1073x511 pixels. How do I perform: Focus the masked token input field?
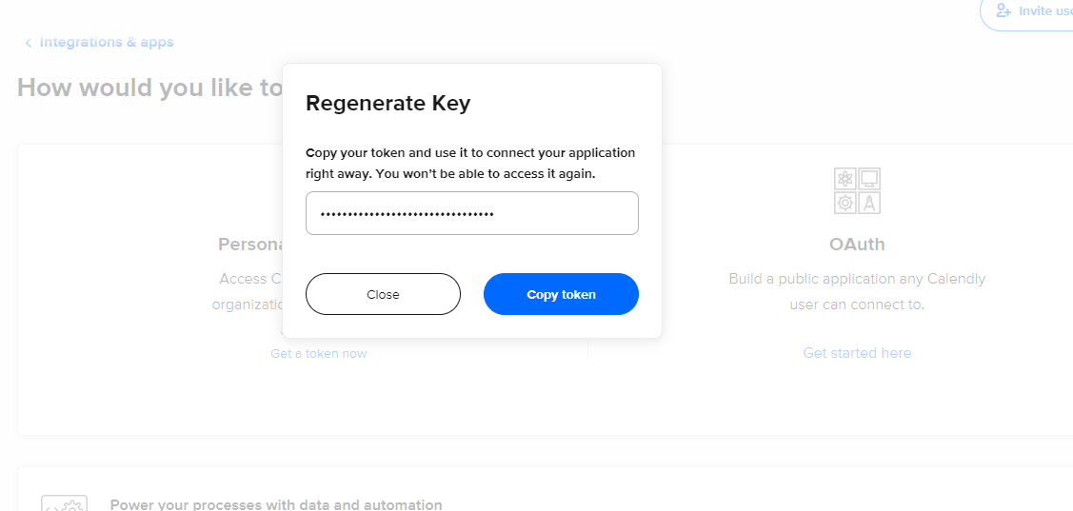tap(472, 213)
